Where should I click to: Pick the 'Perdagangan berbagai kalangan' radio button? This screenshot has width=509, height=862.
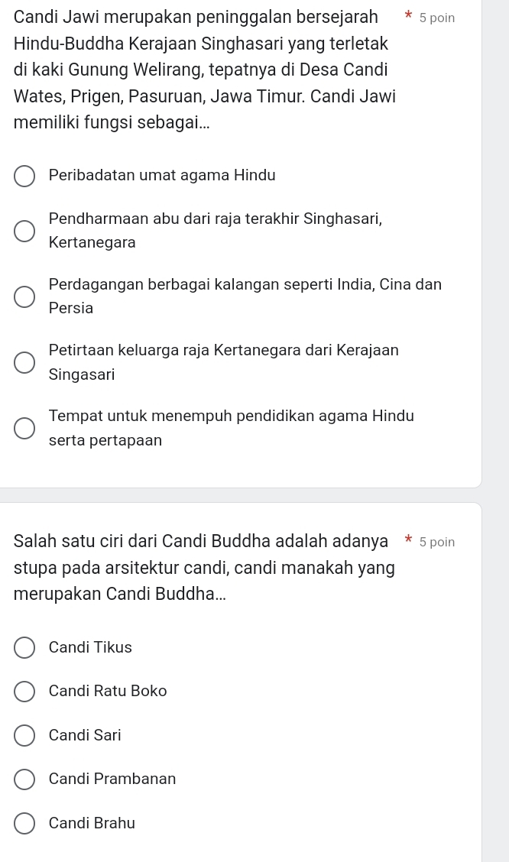(24, 297)
